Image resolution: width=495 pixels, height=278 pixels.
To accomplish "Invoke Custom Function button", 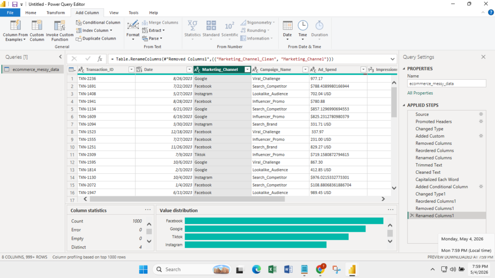I will point(59,30).
